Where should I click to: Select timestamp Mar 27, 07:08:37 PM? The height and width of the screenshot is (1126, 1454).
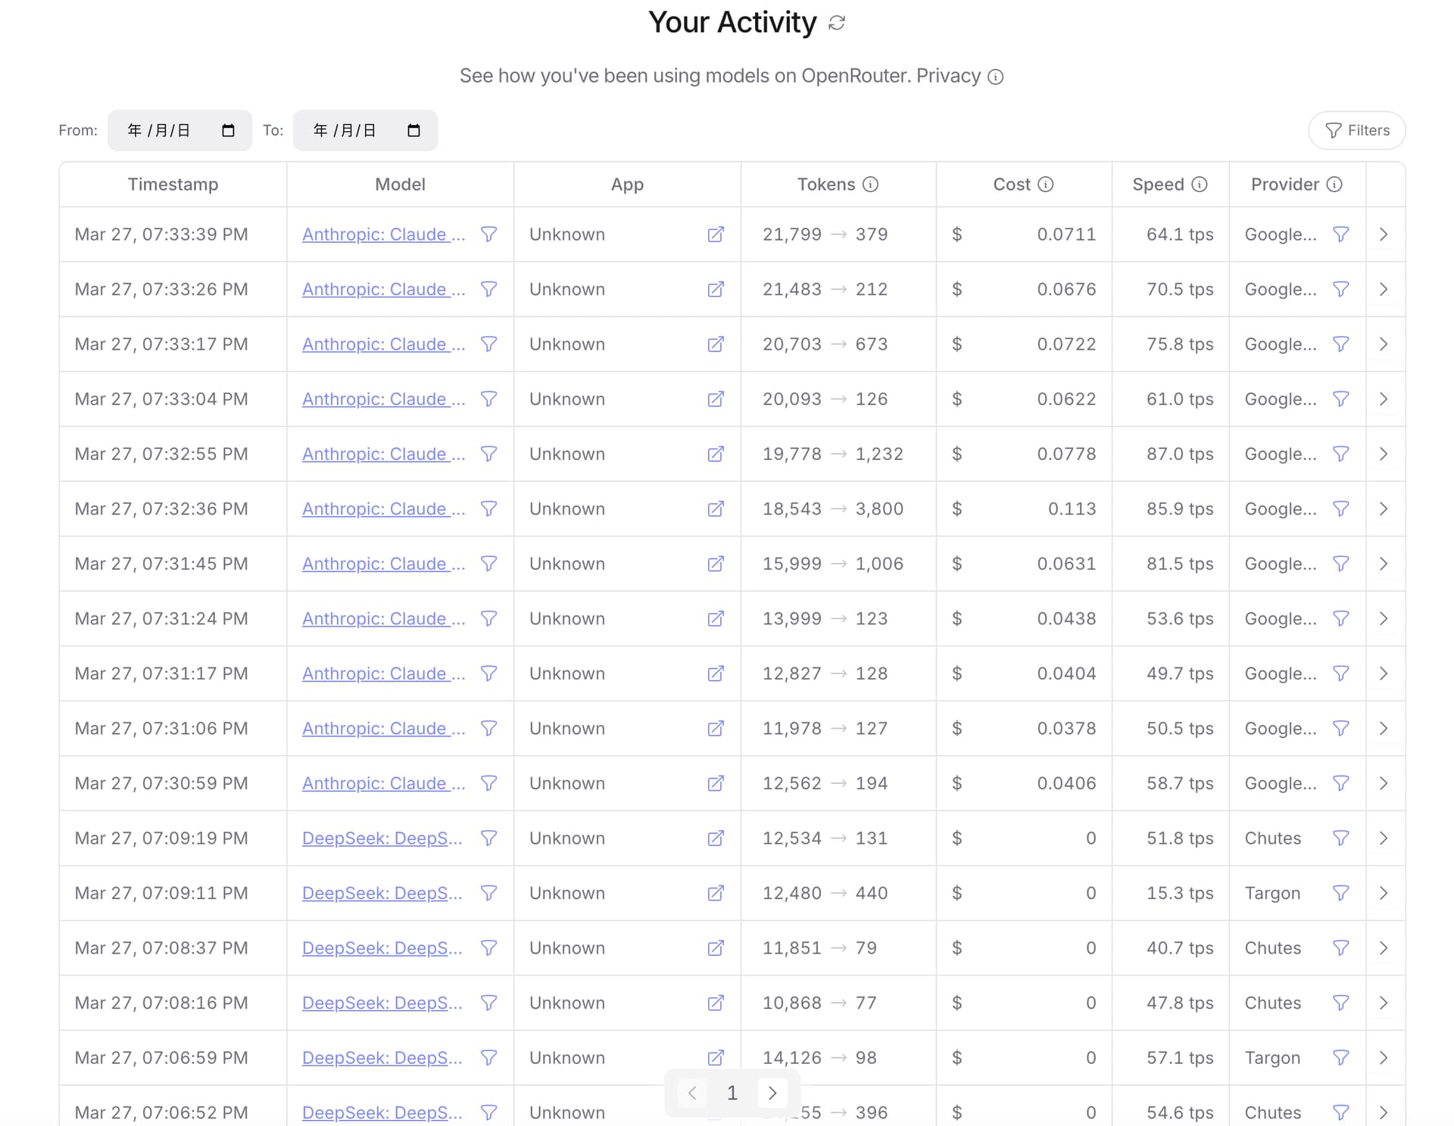pos(161,947)
